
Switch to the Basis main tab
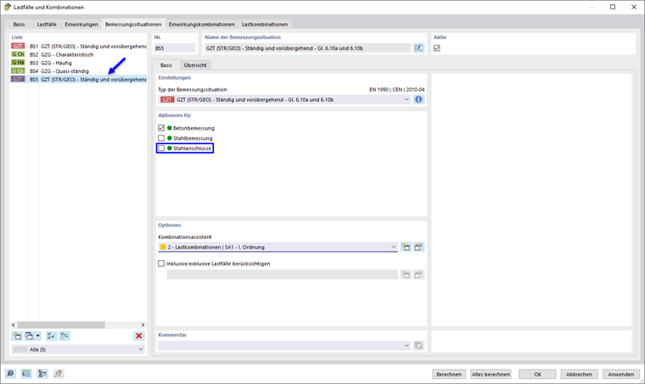point(19,25)
